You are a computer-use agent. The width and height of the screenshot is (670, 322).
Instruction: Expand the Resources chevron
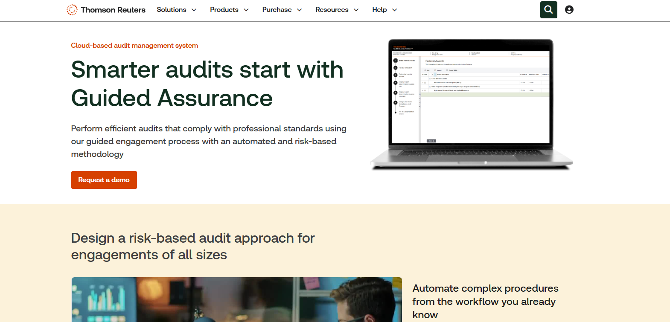[356, 10]
